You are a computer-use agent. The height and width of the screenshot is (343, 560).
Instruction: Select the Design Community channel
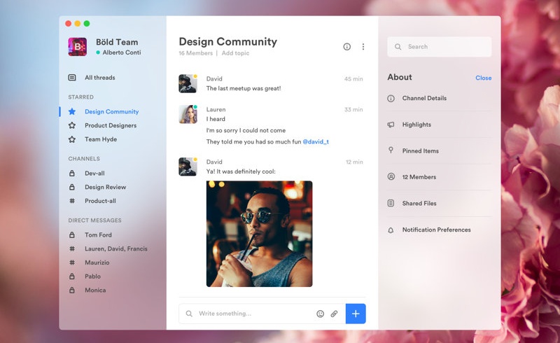pos(112,111)
